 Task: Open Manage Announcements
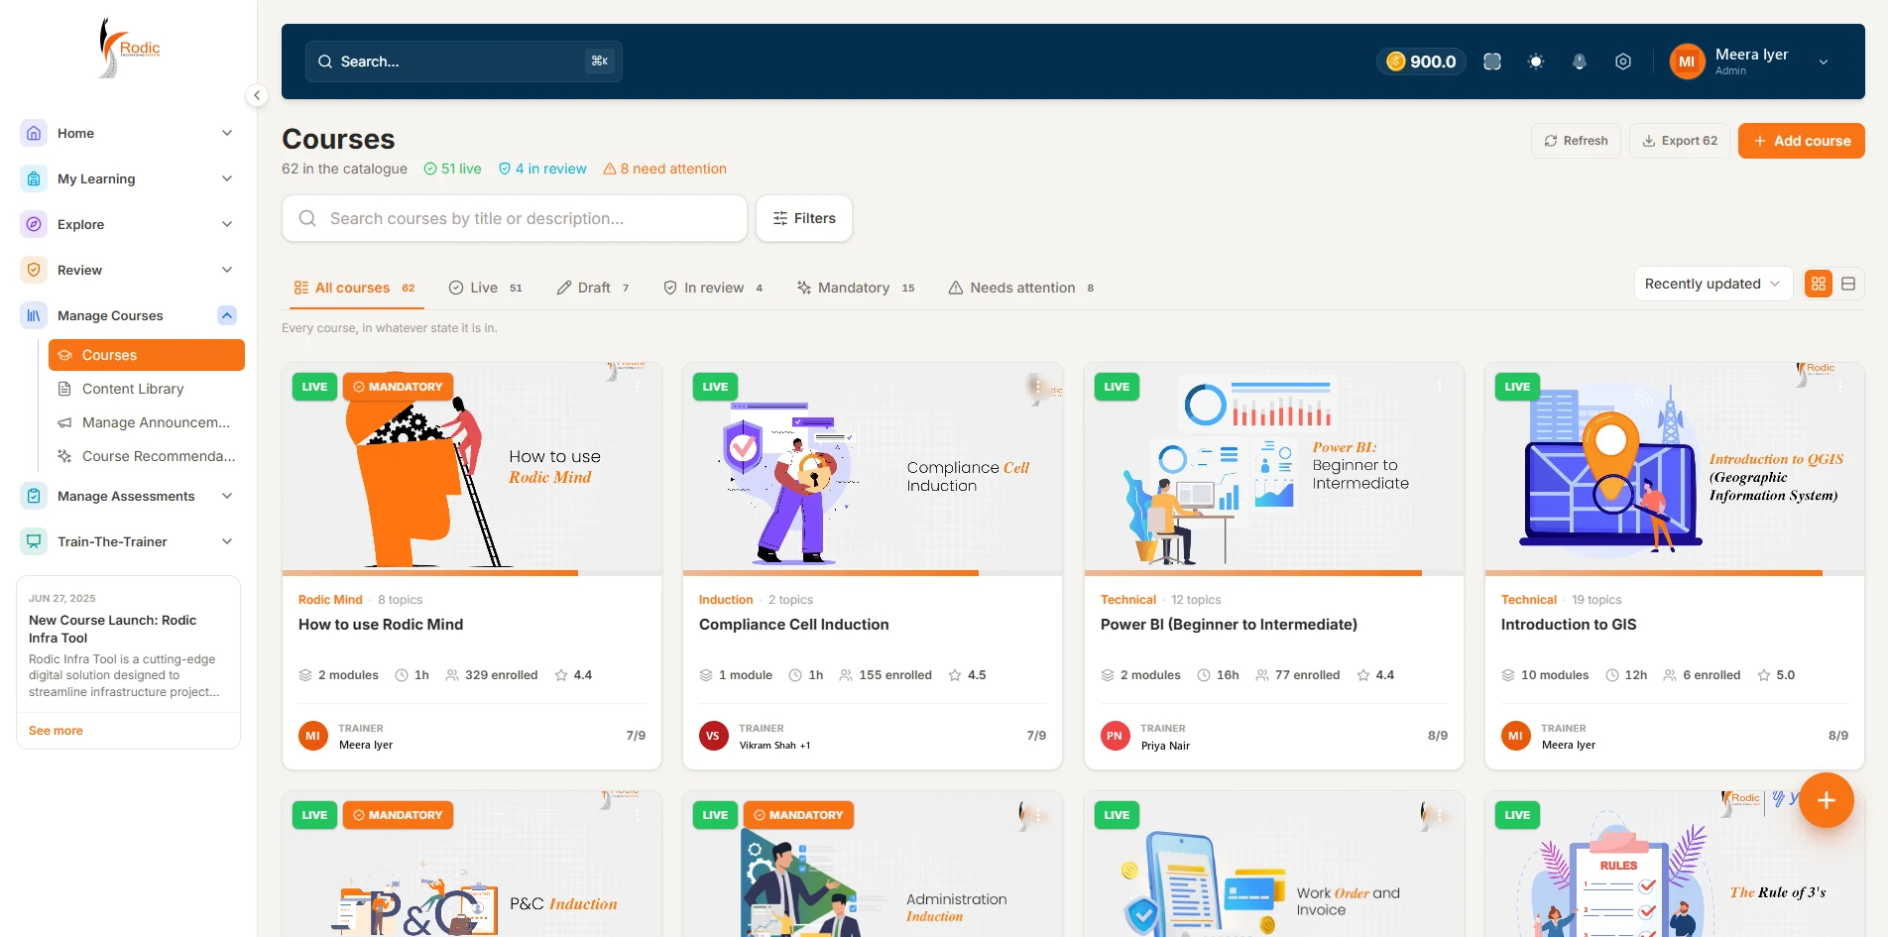click(147, 422)
